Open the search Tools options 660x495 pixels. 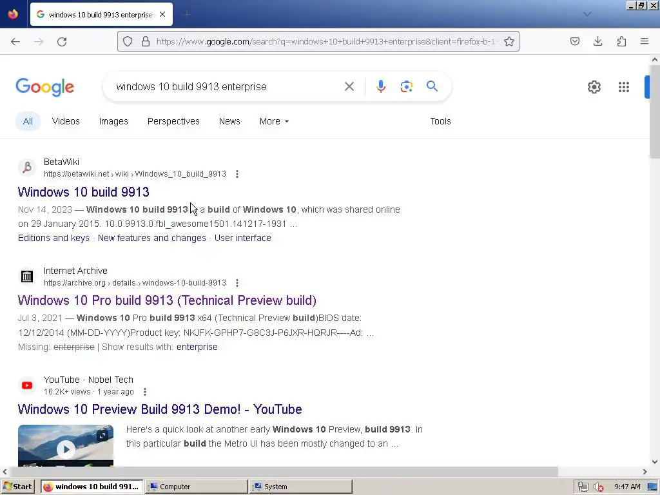[440, 121]
